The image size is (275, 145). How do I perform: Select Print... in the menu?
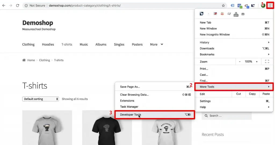[234, 69]
